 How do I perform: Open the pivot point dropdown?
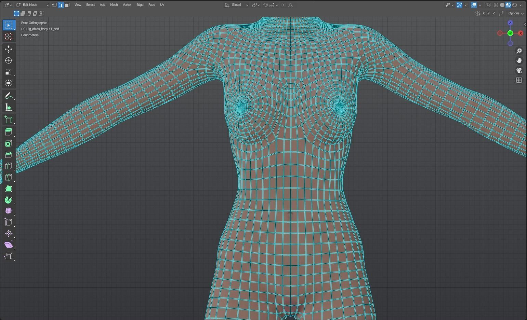pyautogui.click(x=256, y=5)
